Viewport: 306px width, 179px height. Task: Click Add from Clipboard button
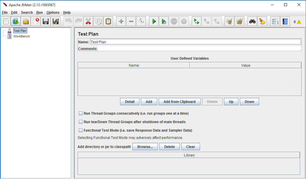click(x=180, y=101)
